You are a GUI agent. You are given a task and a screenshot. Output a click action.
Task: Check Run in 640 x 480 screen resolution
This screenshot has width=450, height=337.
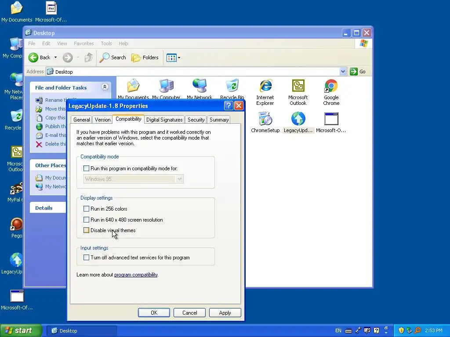click(86, 220)
